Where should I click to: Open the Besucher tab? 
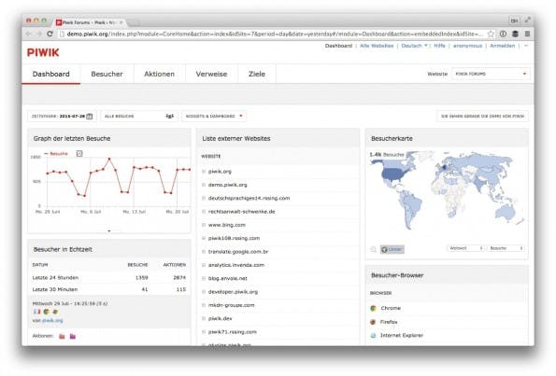(107, 74)
